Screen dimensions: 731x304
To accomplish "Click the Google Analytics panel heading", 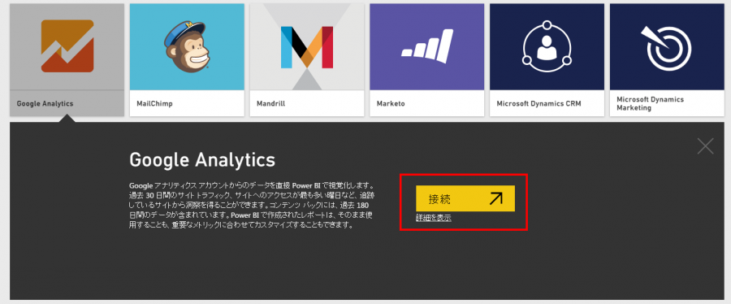I will [x=202, y=160].
